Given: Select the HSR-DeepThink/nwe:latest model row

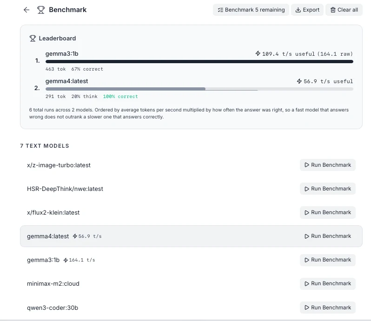Looking at the screenshot, I should (191, 189).
